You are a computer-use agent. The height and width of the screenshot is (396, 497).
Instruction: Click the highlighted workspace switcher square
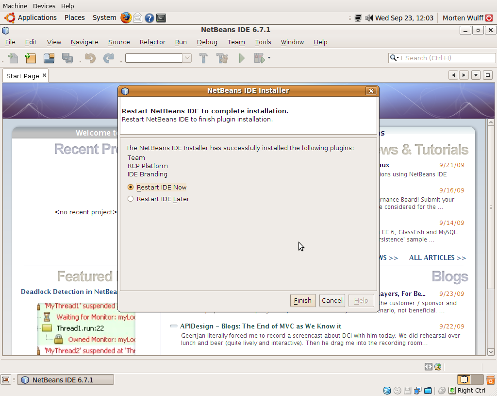464,379
